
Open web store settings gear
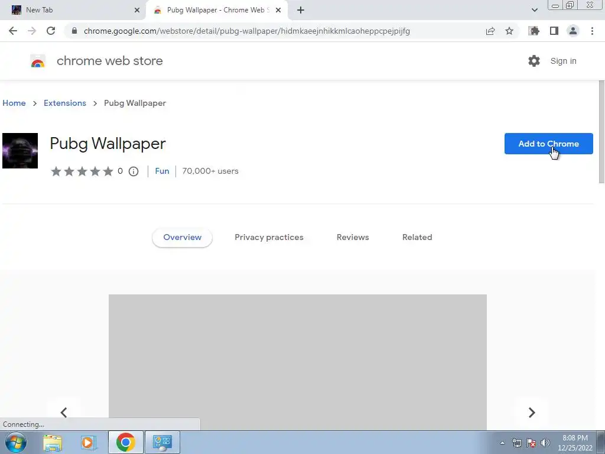[534, 61]
